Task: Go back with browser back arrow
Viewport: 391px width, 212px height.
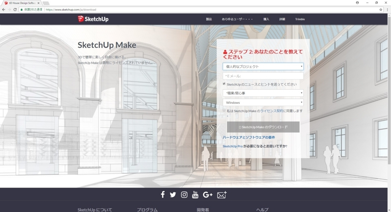Action: (x=3, y=10)
